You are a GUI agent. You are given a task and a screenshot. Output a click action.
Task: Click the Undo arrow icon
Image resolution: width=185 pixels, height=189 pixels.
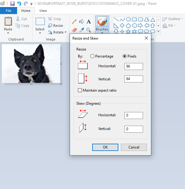[19, 4]
